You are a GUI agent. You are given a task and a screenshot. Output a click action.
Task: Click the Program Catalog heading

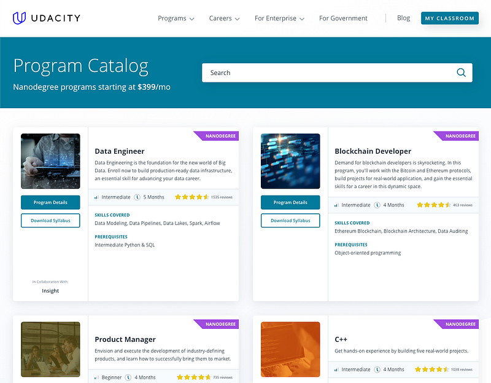81,66
